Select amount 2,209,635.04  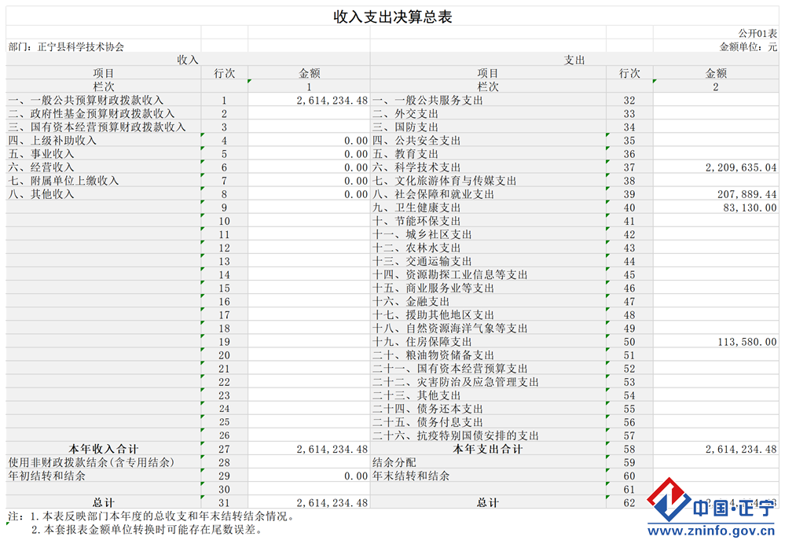click(741, 167)
